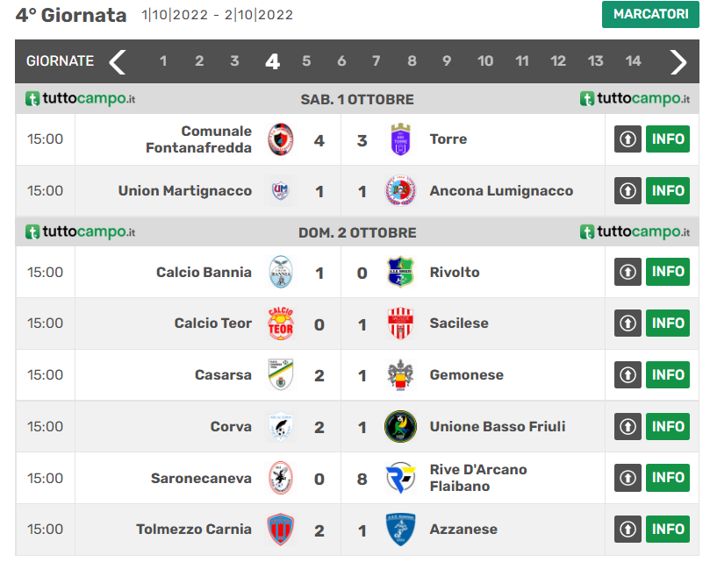
Task: Click the up-arrow icon for the Saronecaneva match
Action: pos(628,478)
